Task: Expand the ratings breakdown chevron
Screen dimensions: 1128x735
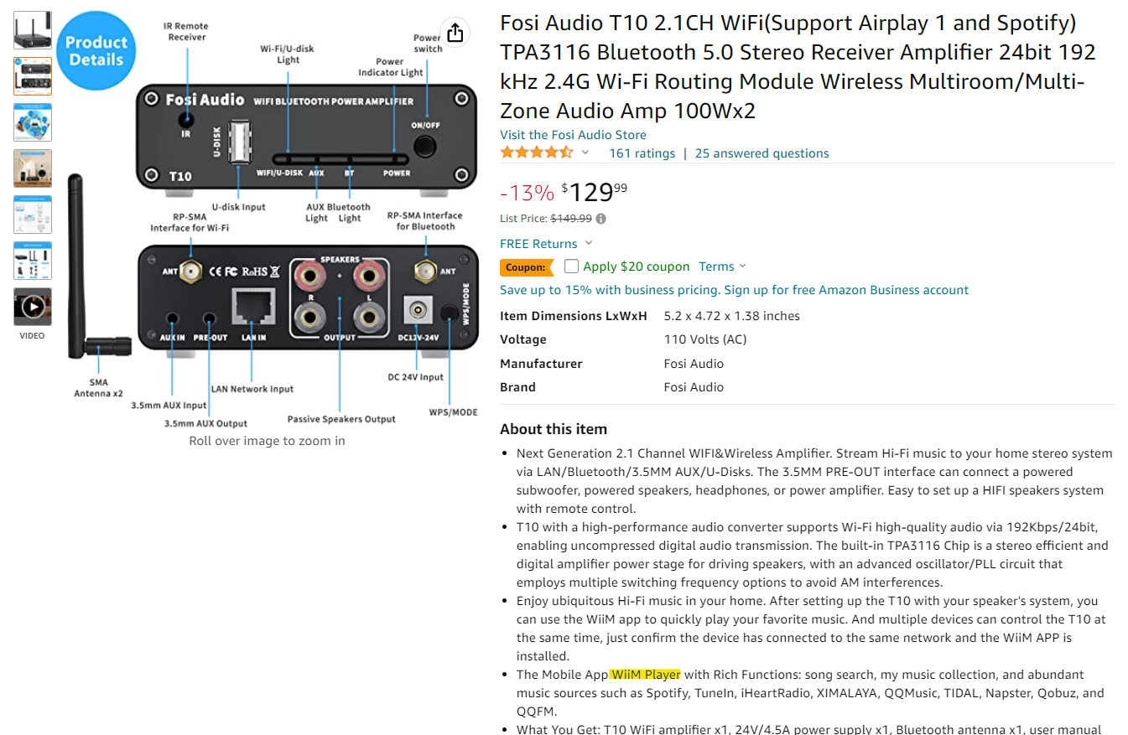Action: [x=585, y=153]
